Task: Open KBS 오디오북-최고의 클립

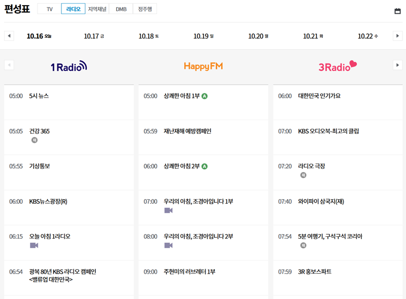Action: coord(328,131)
